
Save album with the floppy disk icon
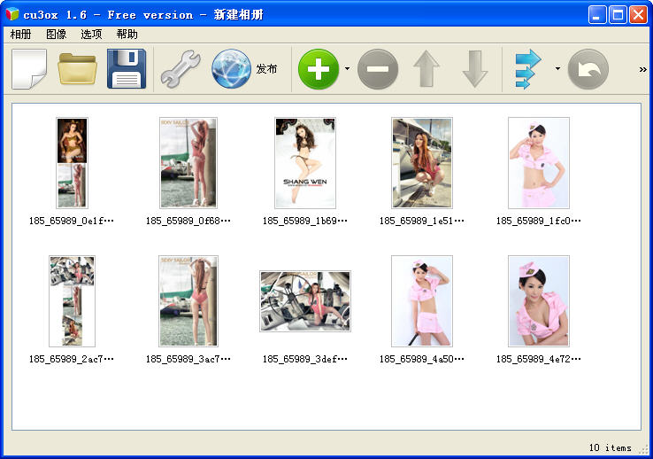click(x=127, y=69)
